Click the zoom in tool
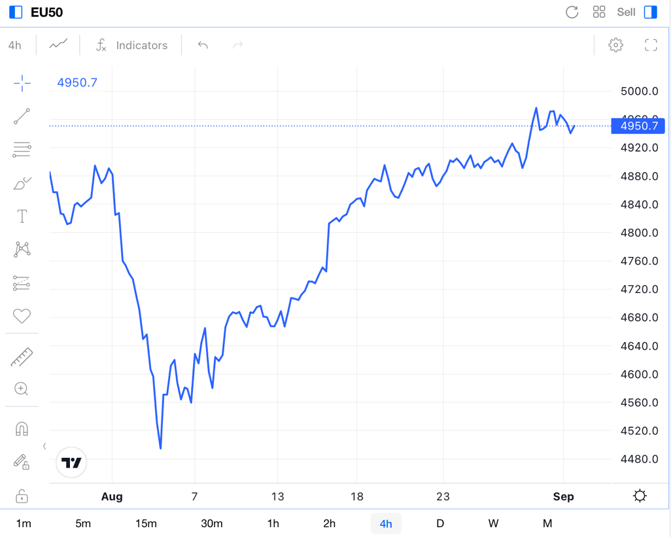The height and width of the screenshot is (537, 671). 22,389
